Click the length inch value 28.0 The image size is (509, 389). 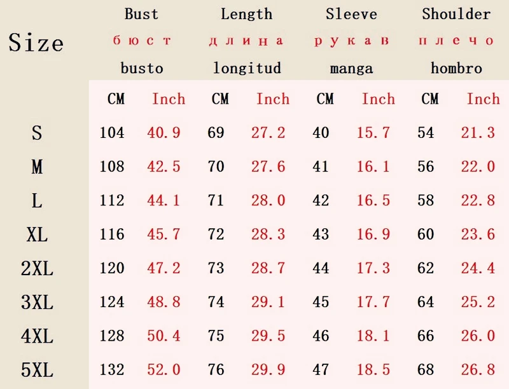[x=268, y=200]
